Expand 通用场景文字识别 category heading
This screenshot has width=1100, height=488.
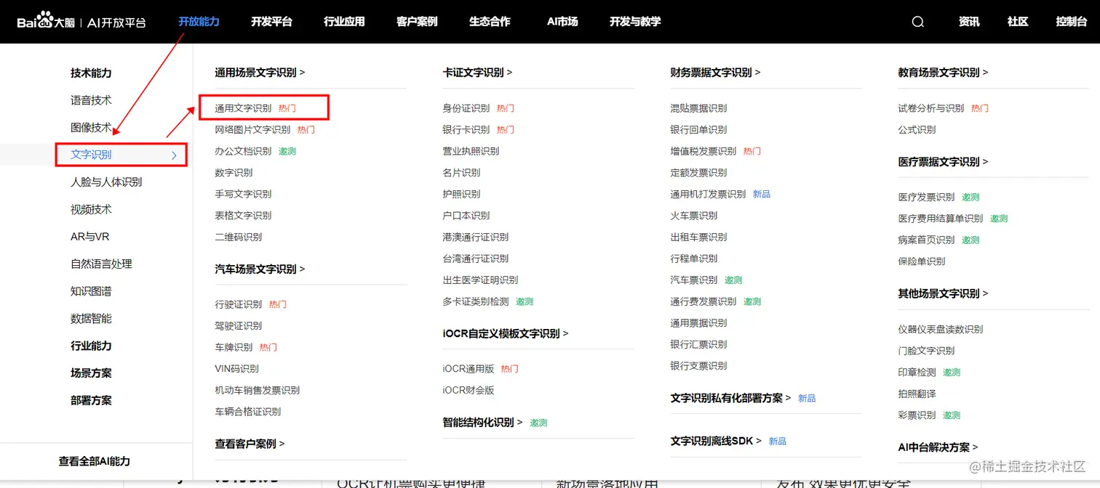(260, 73)
